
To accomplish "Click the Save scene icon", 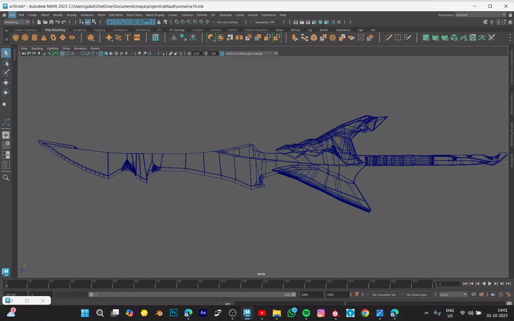I will (x=51, y=22).
